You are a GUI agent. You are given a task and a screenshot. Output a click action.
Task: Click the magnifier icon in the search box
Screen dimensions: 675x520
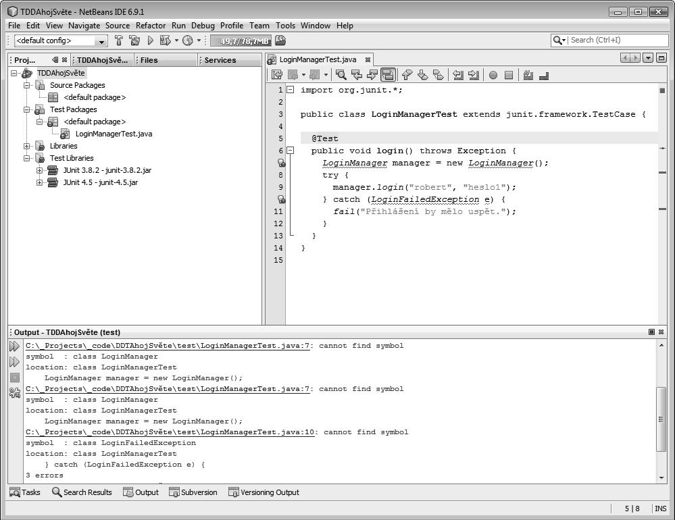[x=559, y=40]
